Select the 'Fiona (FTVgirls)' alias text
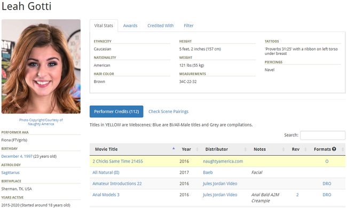 coord(14,140)
